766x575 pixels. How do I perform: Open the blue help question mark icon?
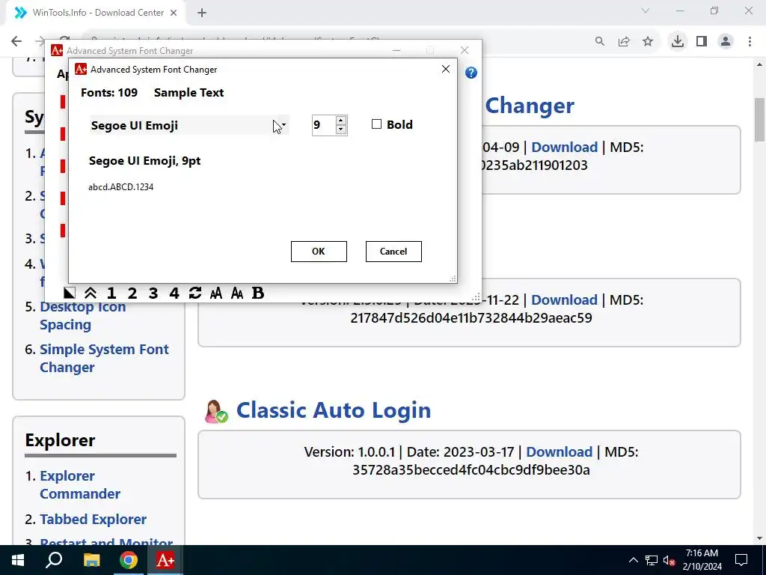tap(471, 73)
